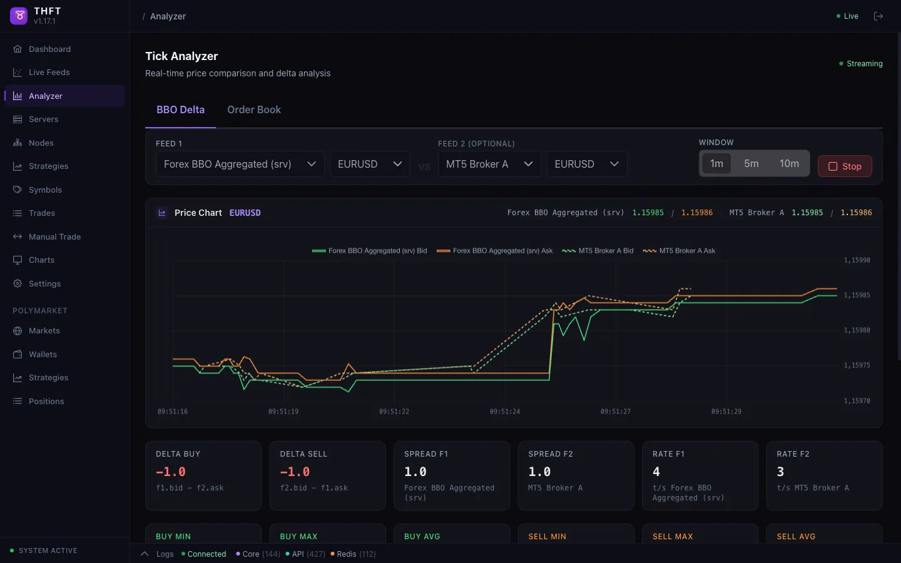Select the Nodes icon in sidebar
This screenshot has height=563, width=901.
[x=18, y=143]
